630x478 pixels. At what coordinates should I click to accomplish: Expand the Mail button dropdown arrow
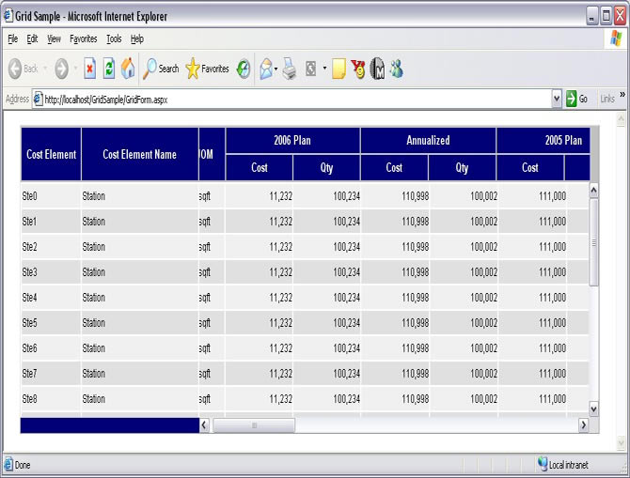coord(276,69)
